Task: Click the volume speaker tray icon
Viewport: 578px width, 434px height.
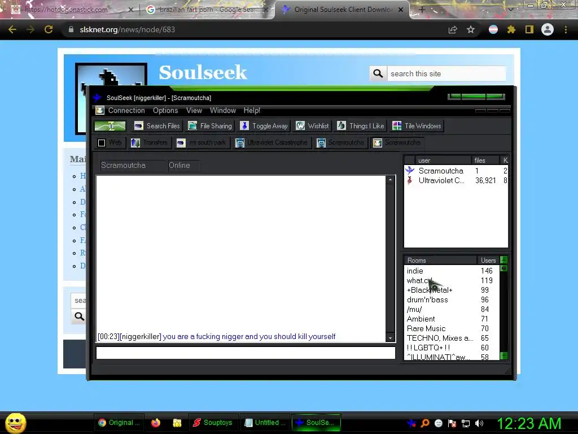Action: pos(479,423)
